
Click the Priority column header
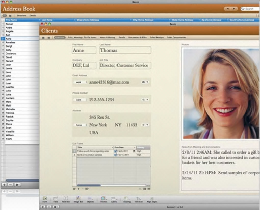click(143, 147)
